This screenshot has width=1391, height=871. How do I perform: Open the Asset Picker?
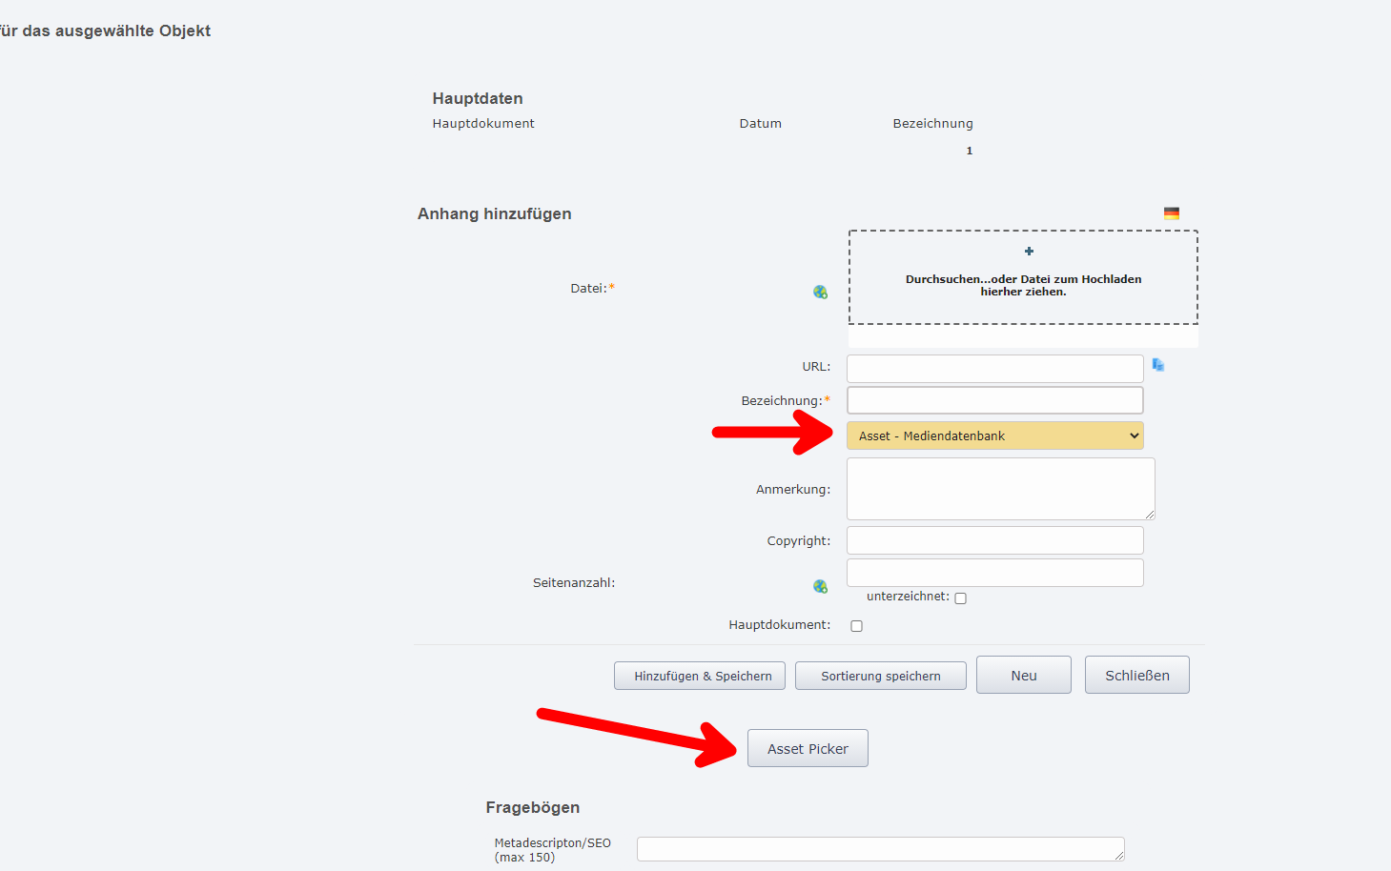pos(807,748)
